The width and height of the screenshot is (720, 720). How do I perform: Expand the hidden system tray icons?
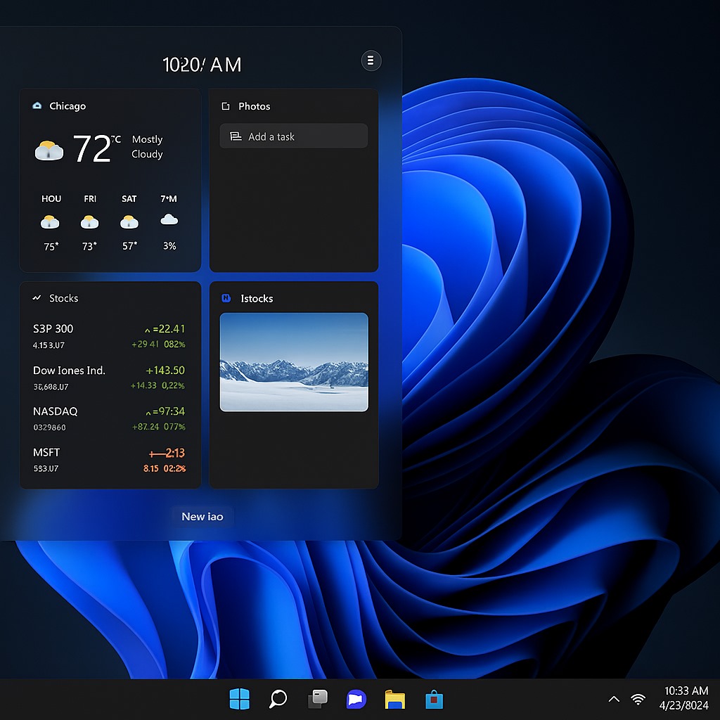614,699
